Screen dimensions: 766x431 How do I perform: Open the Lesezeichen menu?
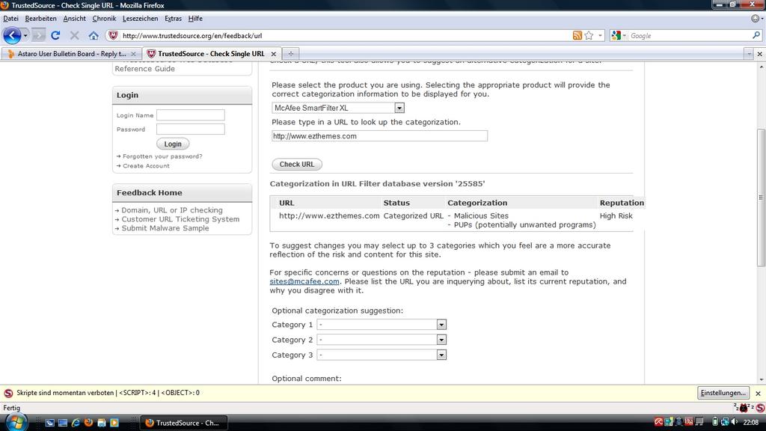pyautogui.click(x=140, y=18)
